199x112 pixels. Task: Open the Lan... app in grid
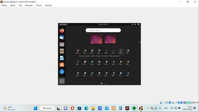coord(99,63)
